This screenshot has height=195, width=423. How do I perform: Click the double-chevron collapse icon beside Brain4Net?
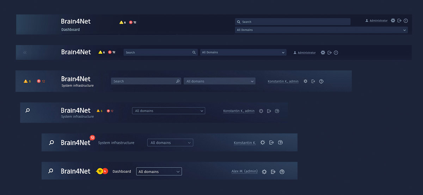click(25, 52)
